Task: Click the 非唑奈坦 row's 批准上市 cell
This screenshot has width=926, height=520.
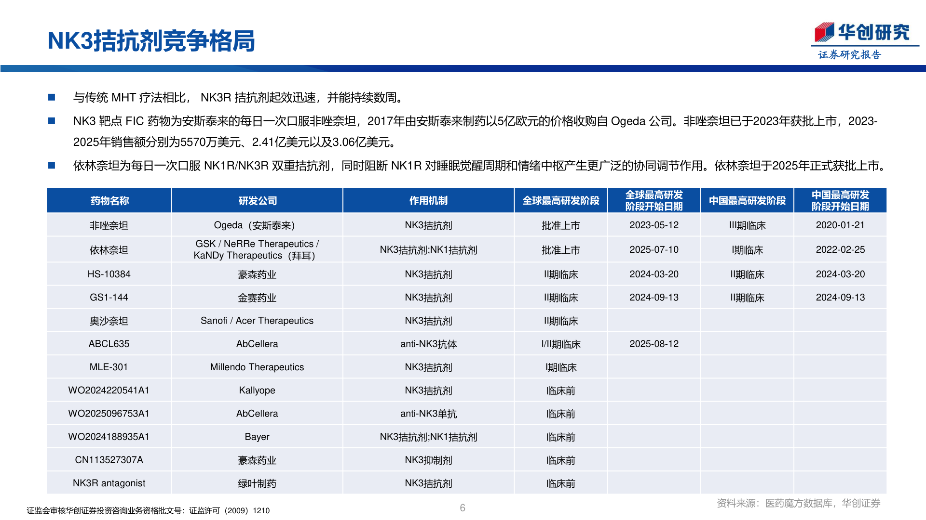Action: point(561,225)
